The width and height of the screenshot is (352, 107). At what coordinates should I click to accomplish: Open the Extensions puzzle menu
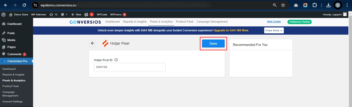(x=315, y=5)
